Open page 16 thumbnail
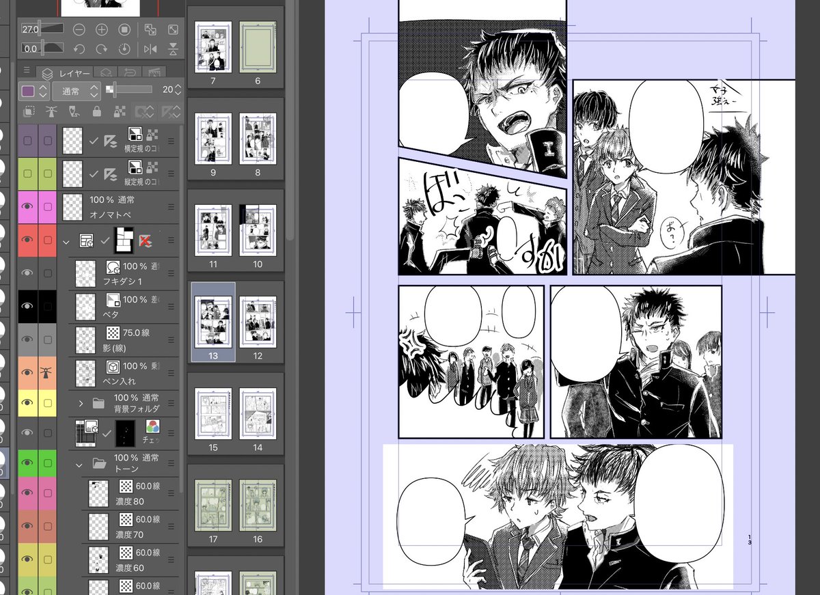 (258, 506)
